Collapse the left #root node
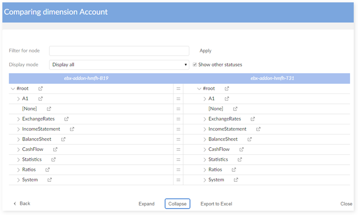Viewport: 358px width, 215px height. pos(12,89)
